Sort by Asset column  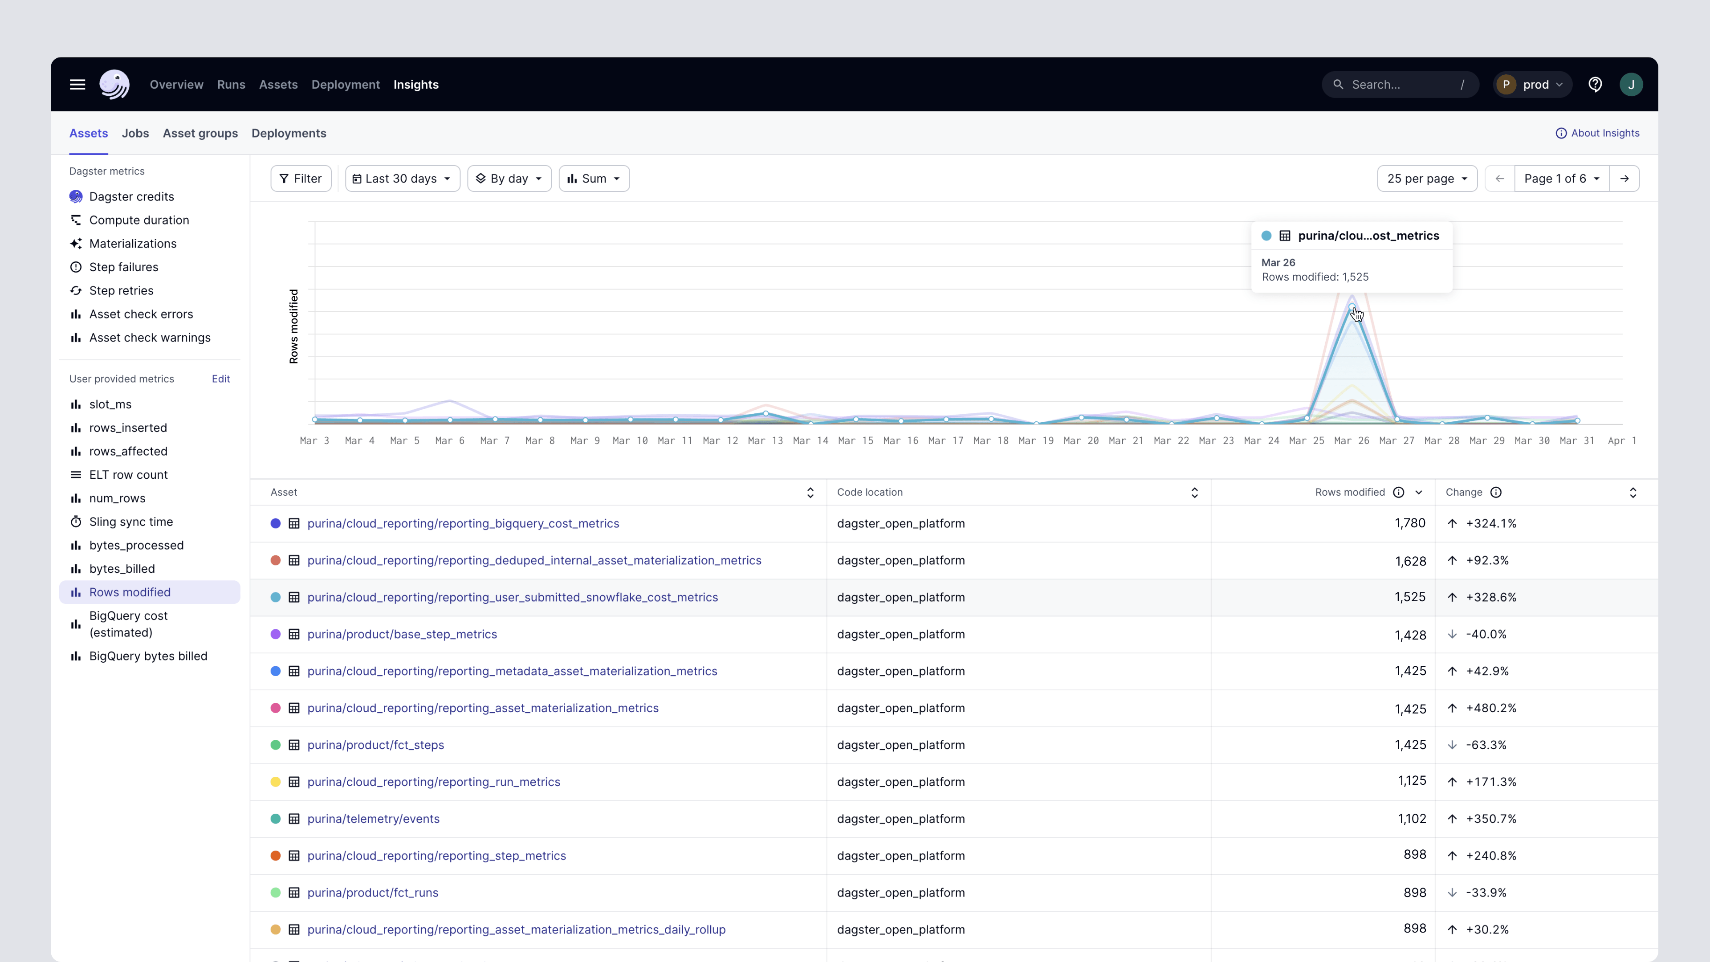(x=810, y=492)
